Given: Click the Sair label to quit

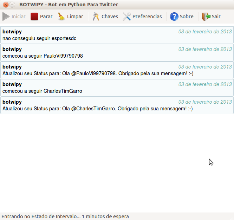Looking at the screenshot, I should pos(216,17).
